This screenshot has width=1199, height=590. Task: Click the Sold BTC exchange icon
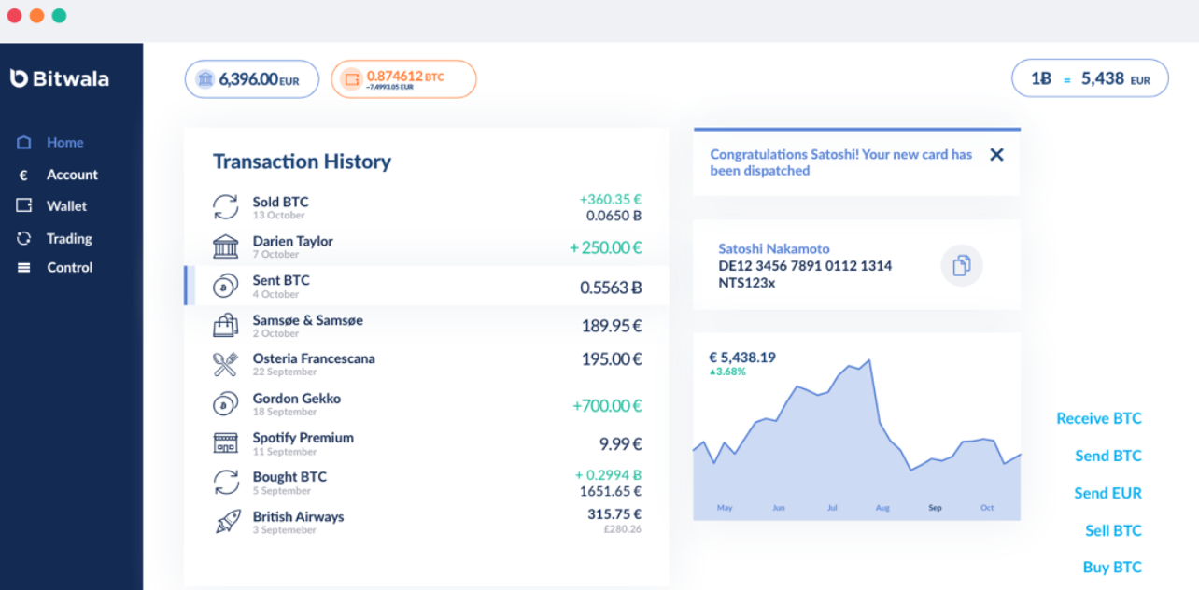click(x=226, y=207)
